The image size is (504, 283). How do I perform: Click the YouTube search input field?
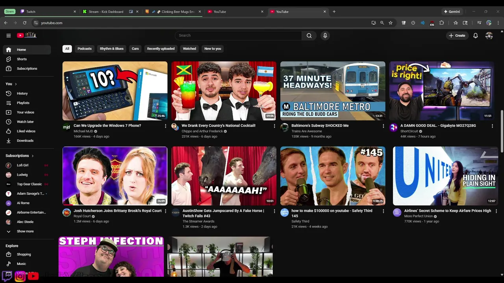click(x=238, y=35)
